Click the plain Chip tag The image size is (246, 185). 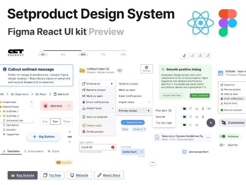pyautogui.click(x=125, y=129)
